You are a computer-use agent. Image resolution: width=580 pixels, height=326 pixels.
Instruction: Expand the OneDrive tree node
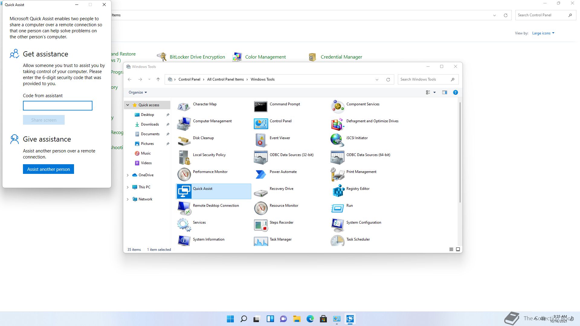(x=128, y=175)
